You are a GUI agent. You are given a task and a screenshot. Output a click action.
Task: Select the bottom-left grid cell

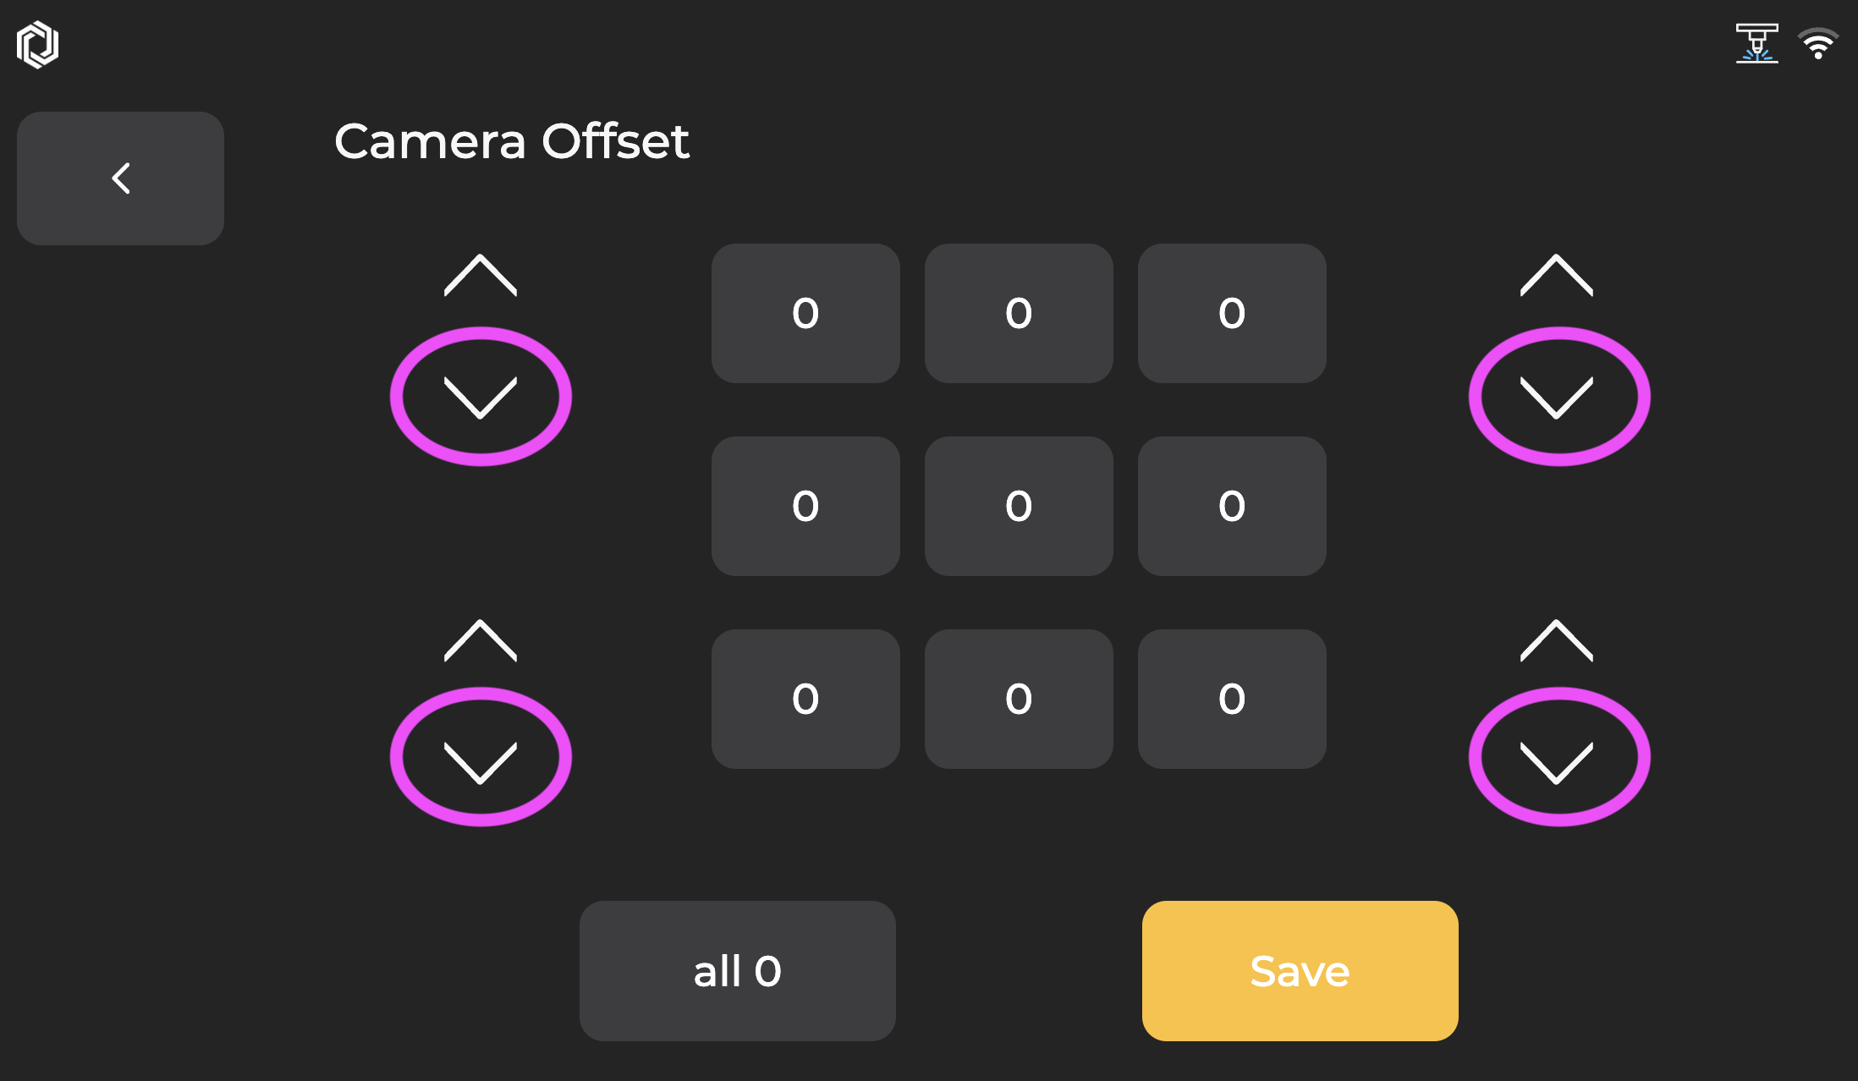[805, 700]
